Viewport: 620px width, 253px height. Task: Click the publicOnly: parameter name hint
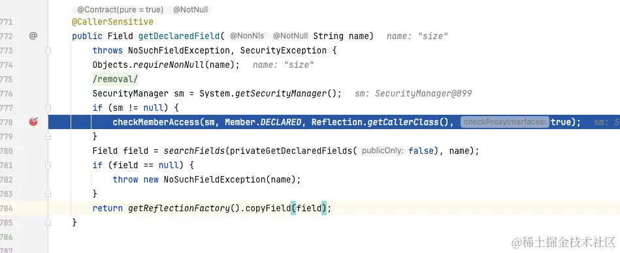(x=383, y=151)
